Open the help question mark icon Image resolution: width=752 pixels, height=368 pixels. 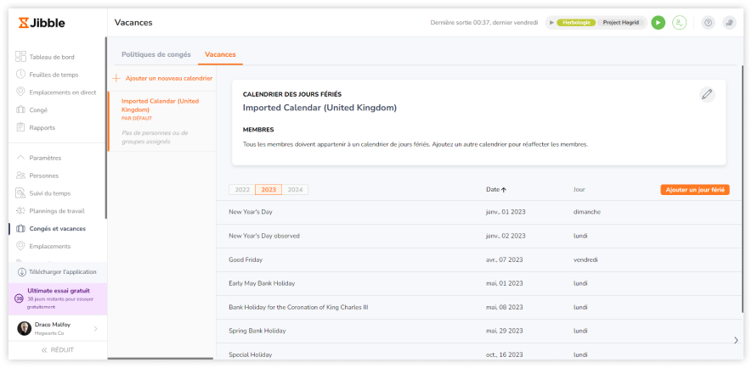[x=709, y=23]
